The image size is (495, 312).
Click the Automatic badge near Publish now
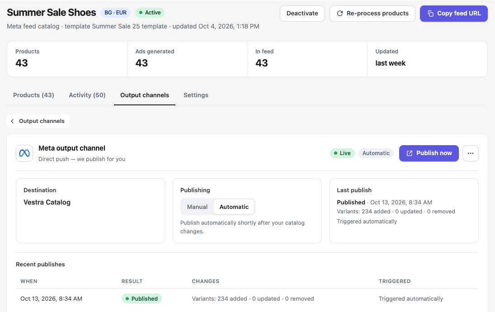(x=376, y=153)
